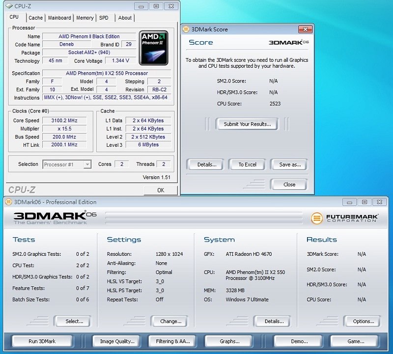Screen dimensions: 393x354
Task: Click the Code Name value Deneb
Action: pos(67,44)
